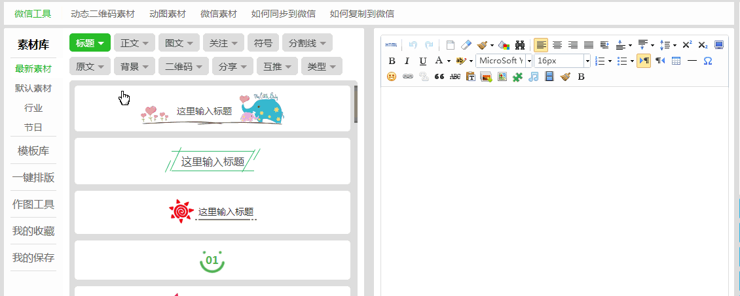The height and width of the screenshot is (296, 740).
Task: Open the emoticon smiley picker
Action: click(x=392, y=76)
